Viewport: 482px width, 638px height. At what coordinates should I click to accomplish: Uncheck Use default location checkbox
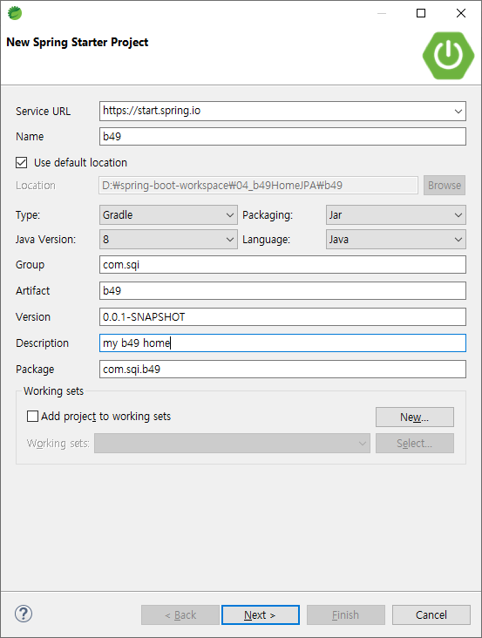click(21, 163)
